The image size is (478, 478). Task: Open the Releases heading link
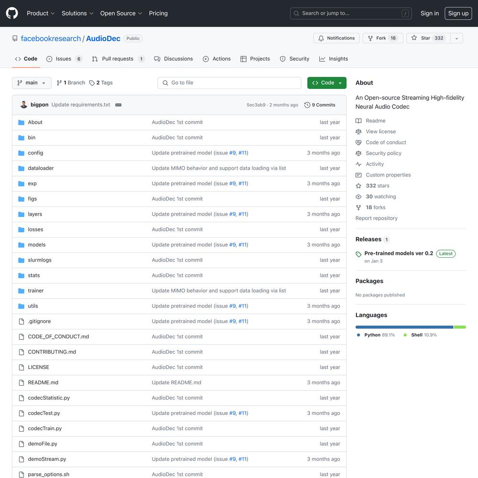click(x=368, y=239)
